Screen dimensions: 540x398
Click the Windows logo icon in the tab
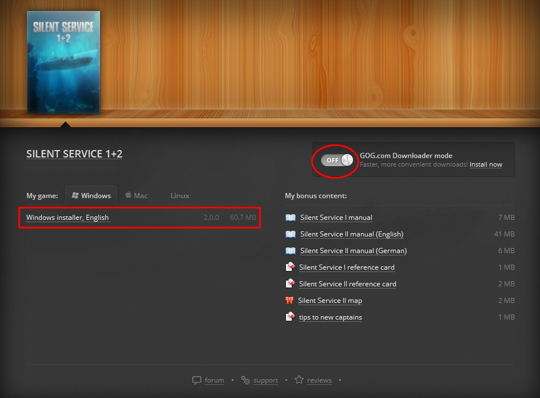75,195
